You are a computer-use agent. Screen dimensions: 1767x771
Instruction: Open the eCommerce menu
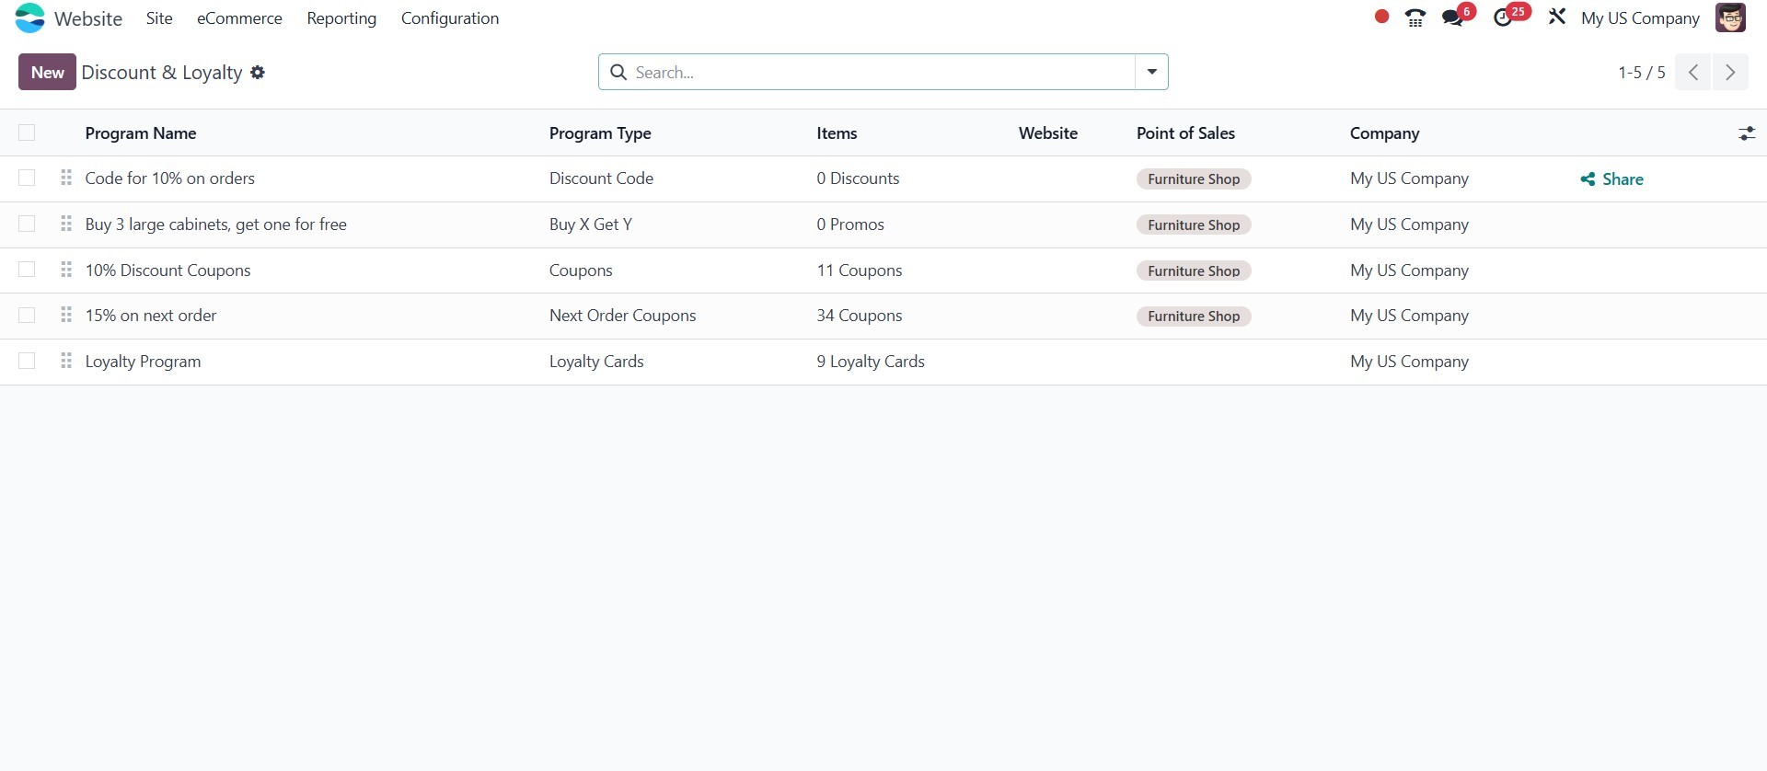coord(239,18)
